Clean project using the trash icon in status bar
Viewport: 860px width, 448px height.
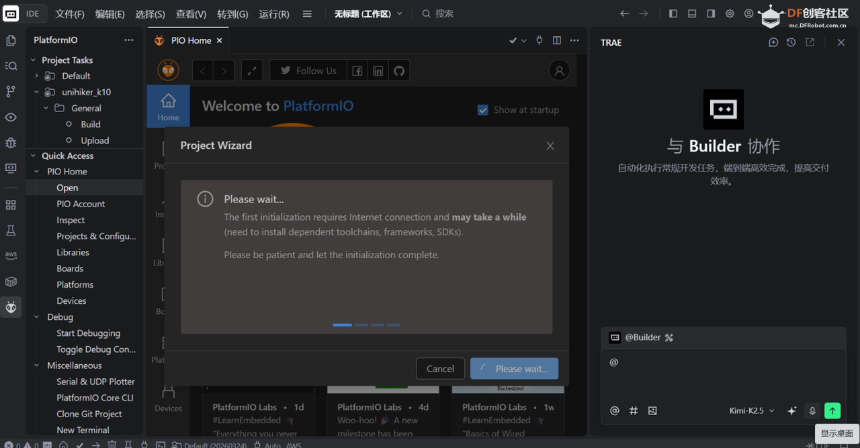pyautogui.click(x=112, y=443)
